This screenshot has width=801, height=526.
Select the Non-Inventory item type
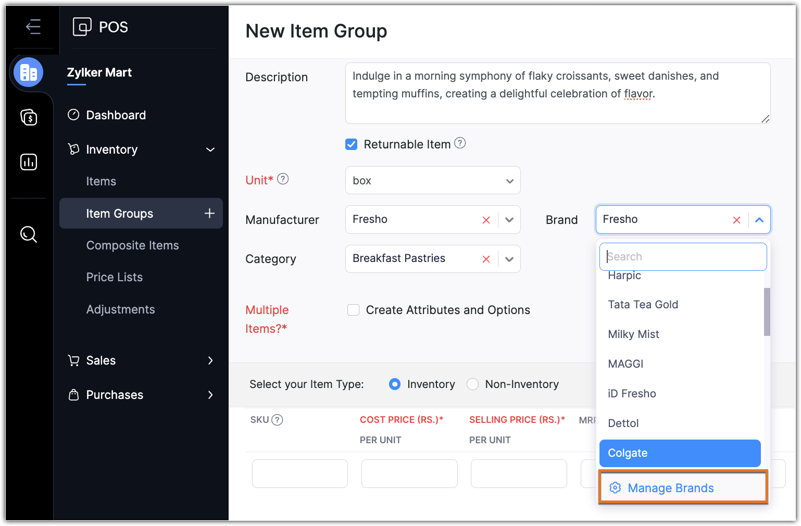pyautogui.click(x=472, y=384)
